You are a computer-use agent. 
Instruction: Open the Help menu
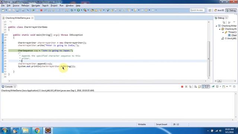78,6
